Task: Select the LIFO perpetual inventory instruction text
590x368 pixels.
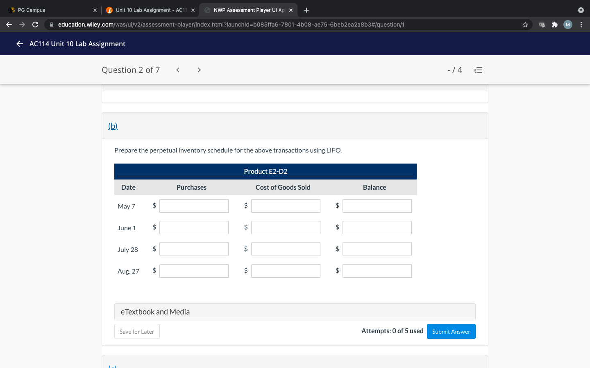Action: pyautogui.click(x=228, y=150)
